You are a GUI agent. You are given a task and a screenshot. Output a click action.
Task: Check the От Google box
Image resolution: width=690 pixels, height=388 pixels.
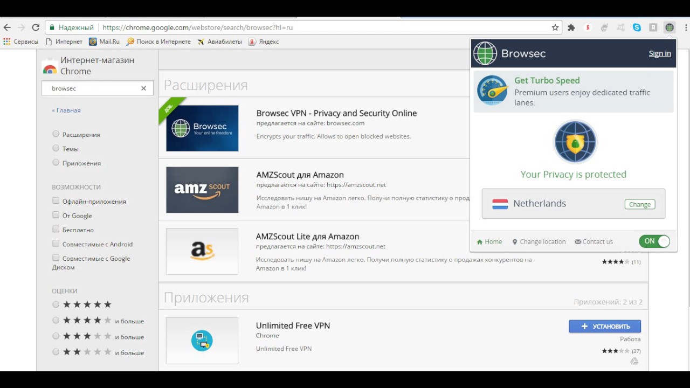pos(56,215)
